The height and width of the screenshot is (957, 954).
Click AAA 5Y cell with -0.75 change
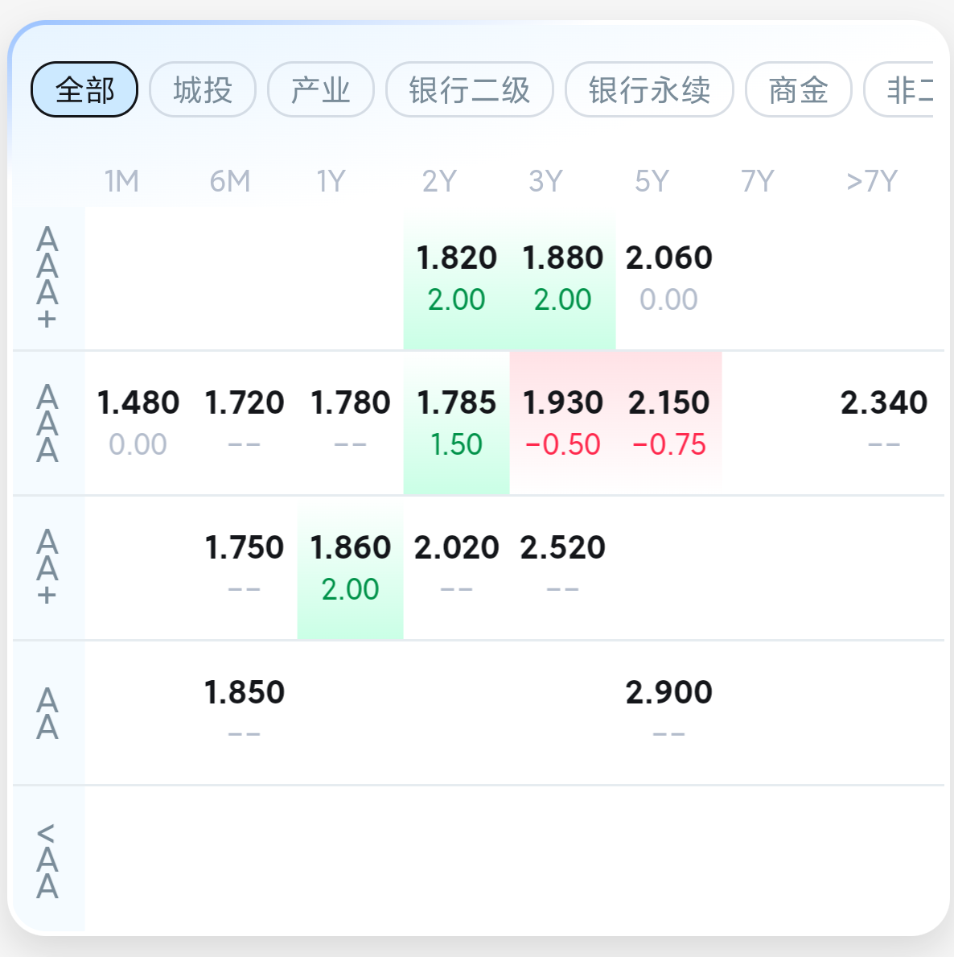tap(669, 423)
